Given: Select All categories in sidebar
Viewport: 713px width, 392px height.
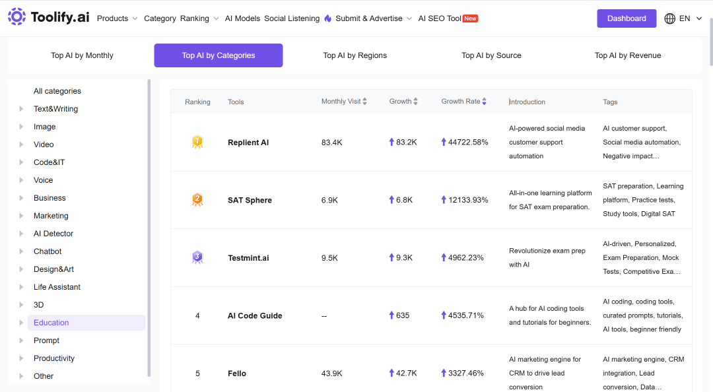Looking at the screenshot, I should tap(57, 91).
